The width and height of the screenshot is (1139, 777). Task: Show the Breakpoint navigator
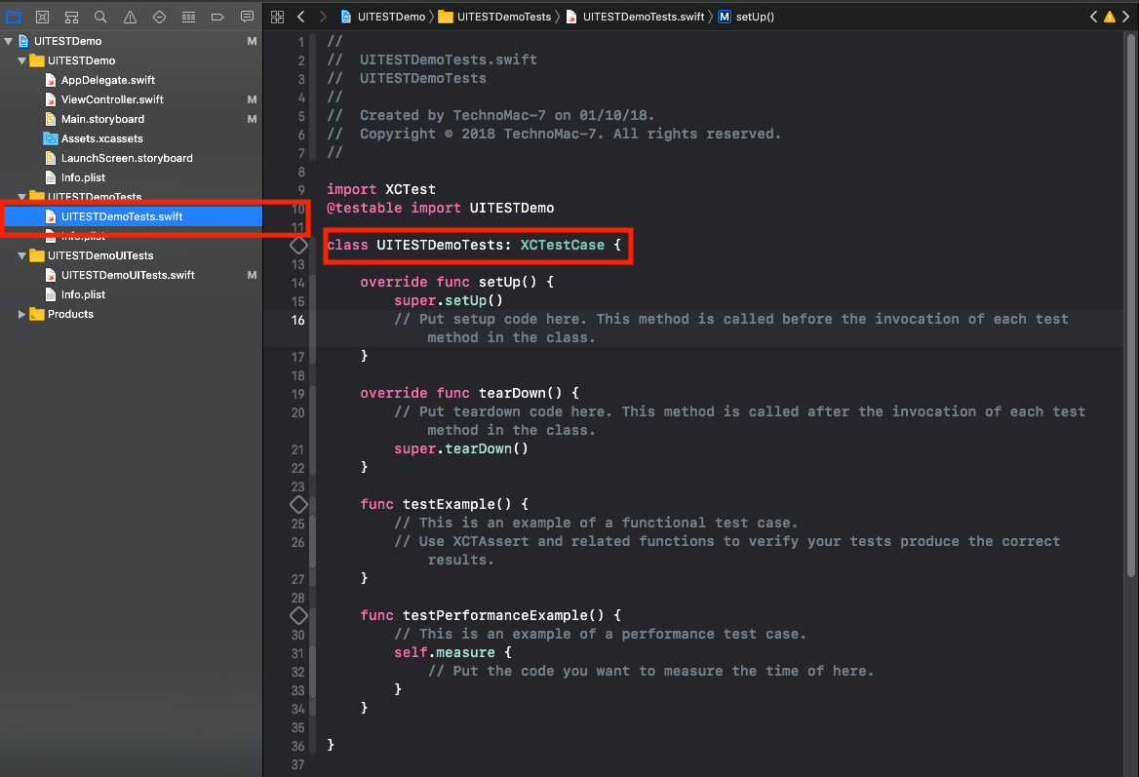pos(217,17)
